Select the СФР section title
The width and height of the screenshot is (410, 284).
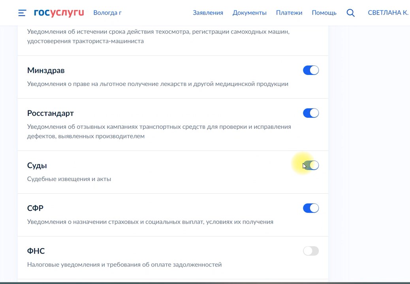[35, 208]
